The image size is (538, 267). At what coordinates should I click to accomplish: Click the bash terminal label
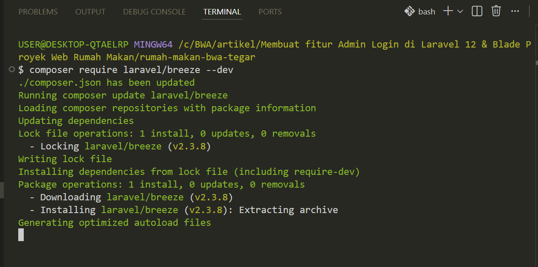tap(426, 12)
